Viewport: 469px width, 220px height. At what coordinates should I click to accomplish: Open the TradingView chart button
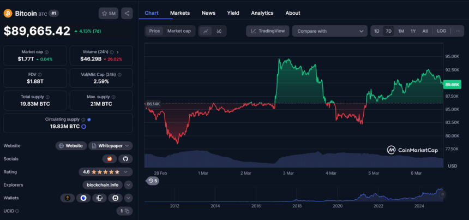[267, 31]
